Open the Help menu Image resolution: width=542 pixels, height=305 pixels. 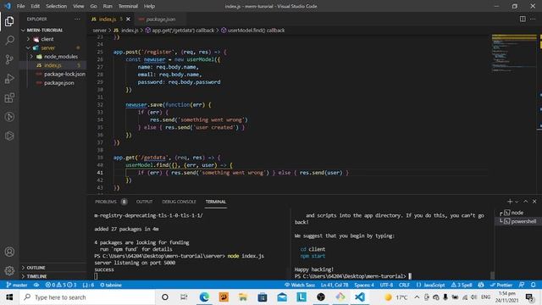[x=149, y=6]
